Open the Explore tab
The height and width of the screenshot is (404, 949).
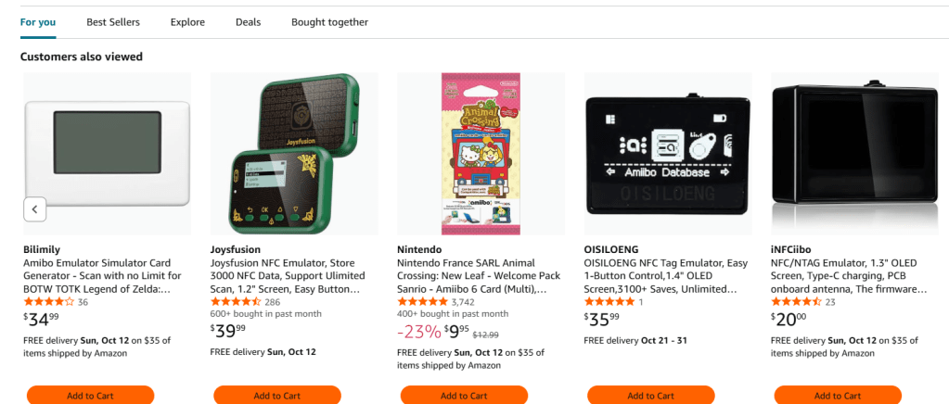coord(187,22)
